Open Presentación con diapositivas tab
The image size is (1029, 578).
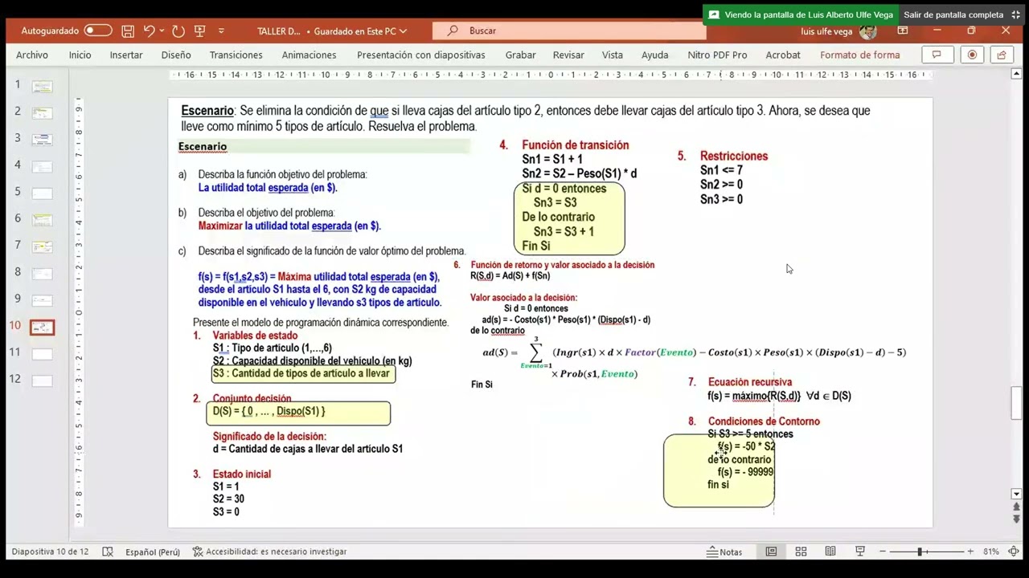[420, 55]
